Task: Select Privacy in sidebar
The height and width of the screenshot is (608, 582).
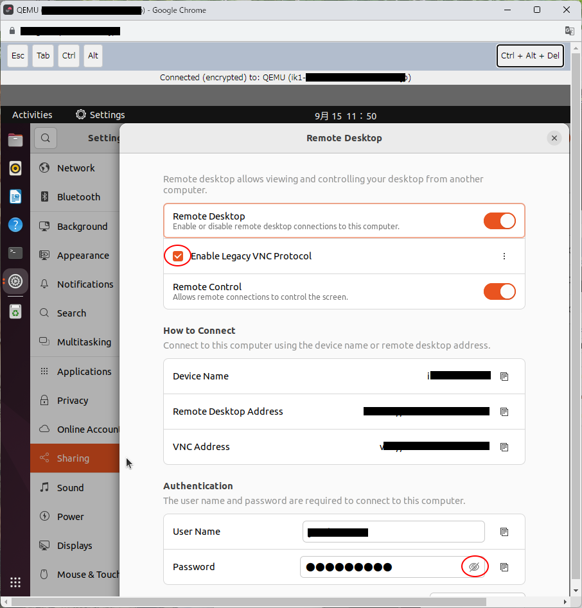Action: coord(75,401)
